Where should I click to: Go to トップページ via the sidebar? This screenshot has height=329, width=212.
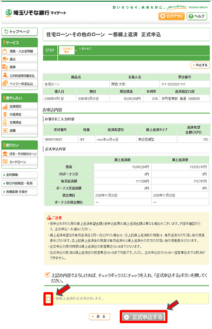click(19, 32)
